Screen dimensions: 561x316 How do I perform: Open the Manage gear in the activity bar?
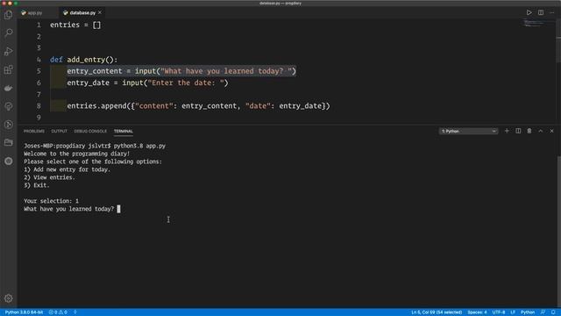click(8, 298)
